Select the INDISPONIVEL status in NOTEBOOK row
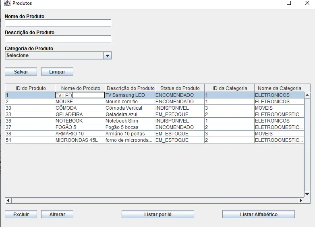 coord(180,121)
